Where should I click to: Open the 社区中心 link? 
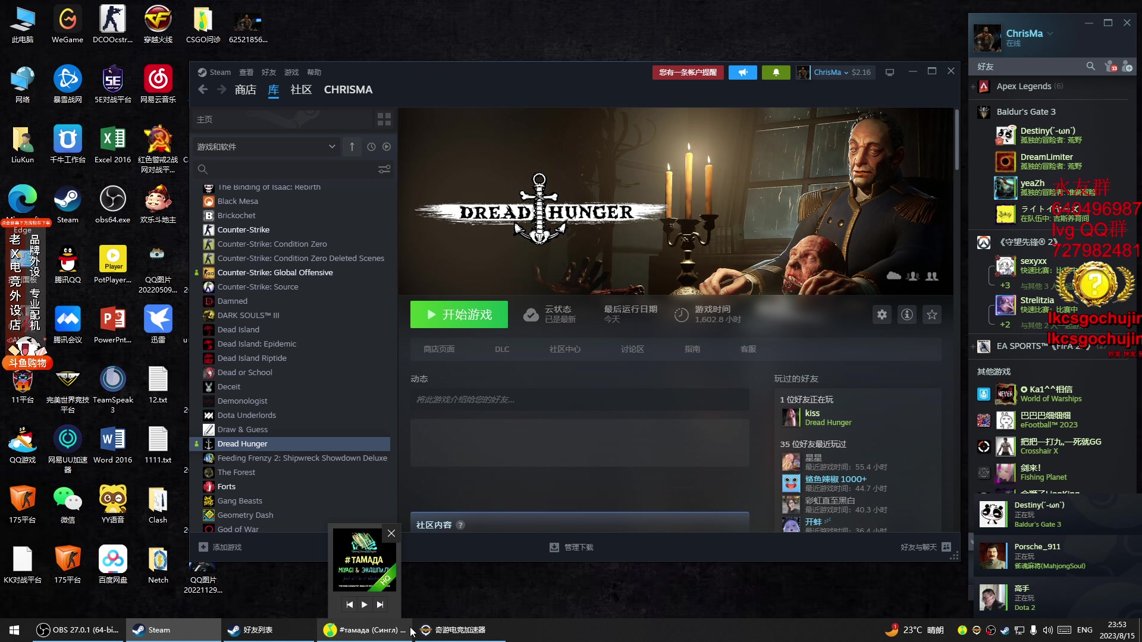565,349
